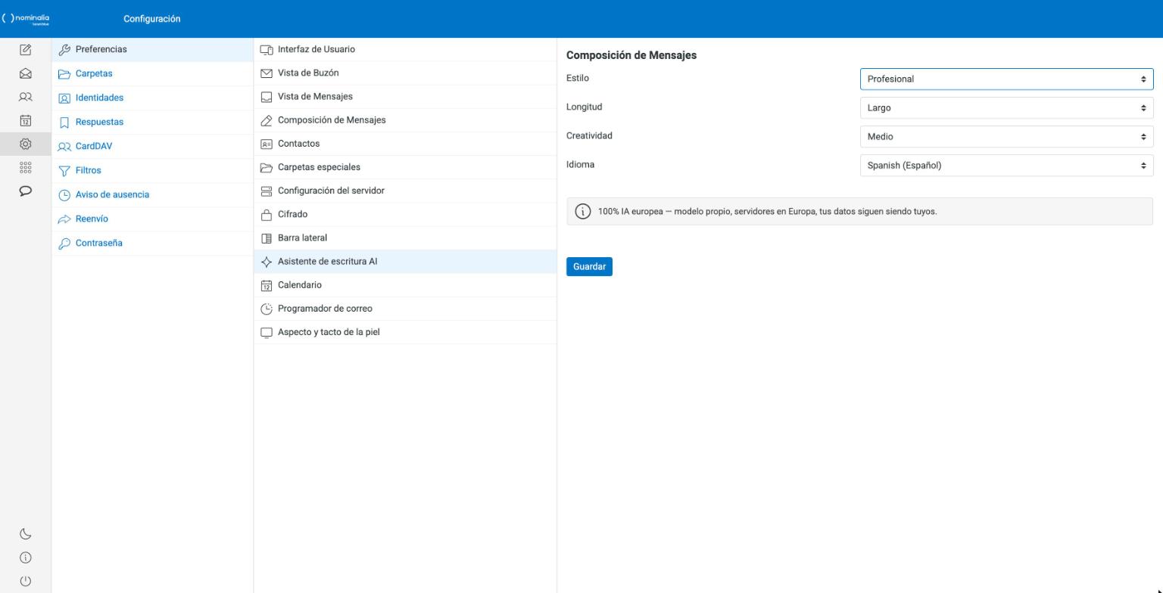This screenshot has height=593, width=1163.
Task: Click the Asistente de escritura AI sparkle icon
Action: click(267, 262)
